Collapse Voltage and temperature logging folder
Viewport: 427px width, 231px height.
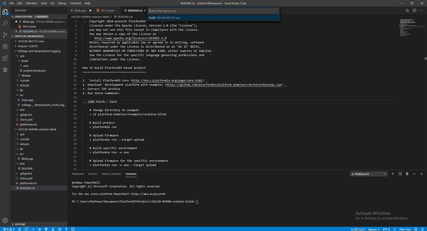(39, 51)
